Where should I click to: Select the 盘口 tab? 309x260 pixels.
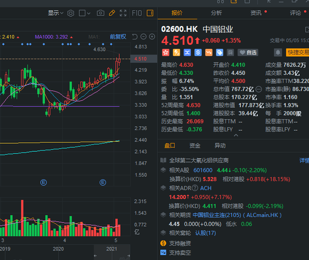pos(170,145)
